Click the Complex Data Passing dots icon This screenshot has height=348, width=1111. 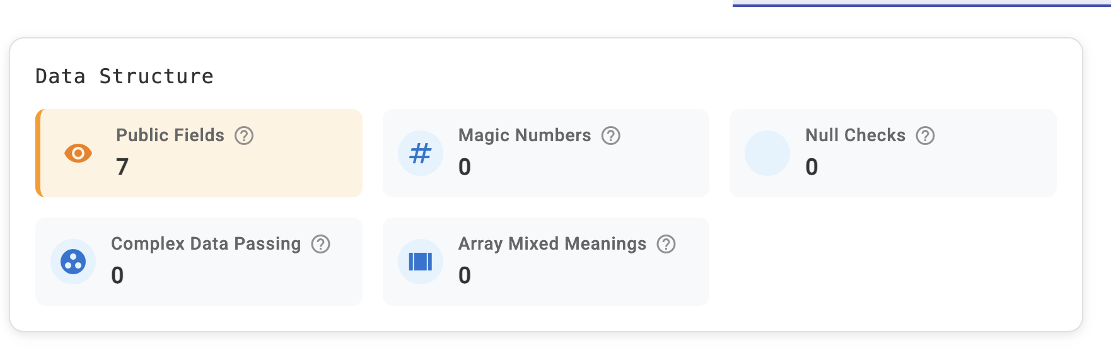pos(73,262)
